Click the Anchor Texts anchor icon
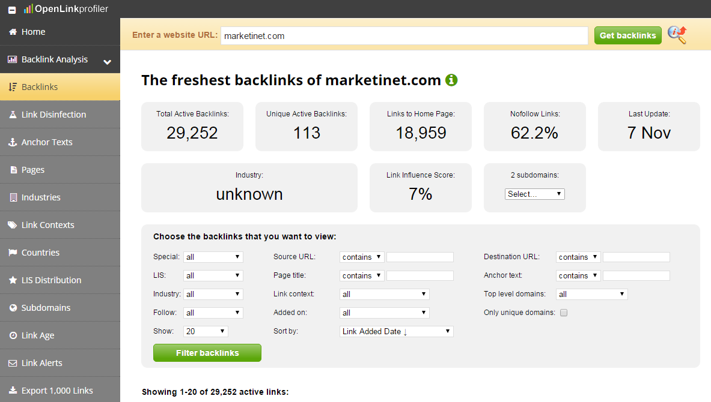Screen dimensions: 711x402 click(x=13, y=142)
